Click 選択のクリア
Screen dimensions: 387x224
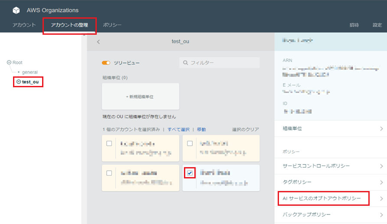[x=246, y=129]
